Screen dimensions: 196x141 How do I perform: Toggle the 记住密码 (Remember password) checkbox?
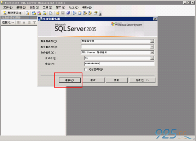(x=86, y=69)
